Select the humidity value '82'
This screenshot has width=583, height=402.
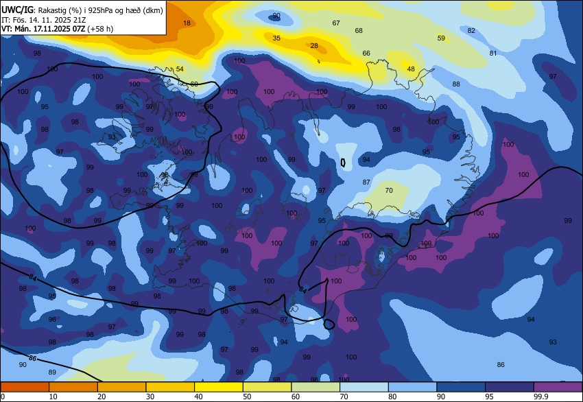471,30
